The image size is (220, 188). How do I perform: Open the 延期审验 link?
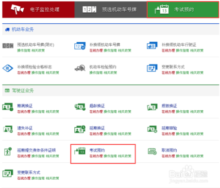tap(169, 128)
